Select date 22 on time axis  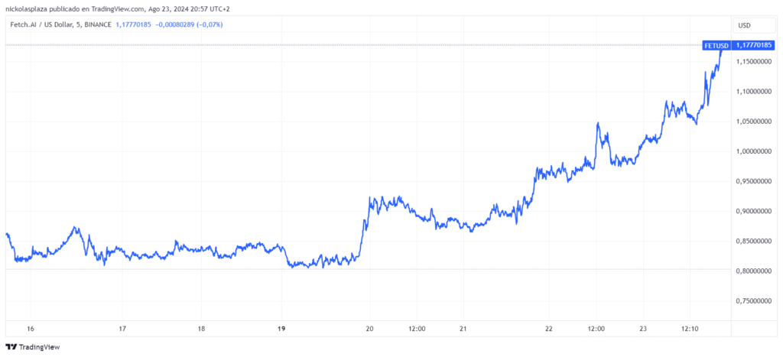(549, 329)
